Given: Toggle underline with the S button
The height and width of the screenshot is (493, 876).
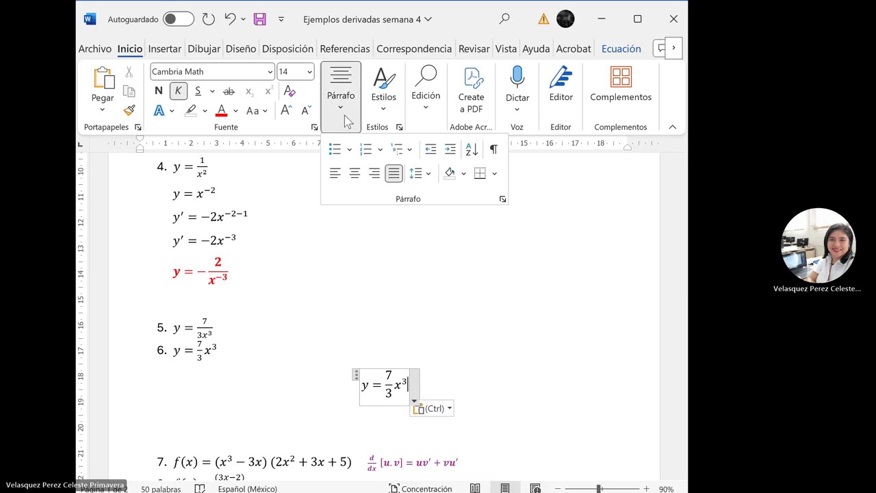Looking at the screenshot, I should coord(198,91).
